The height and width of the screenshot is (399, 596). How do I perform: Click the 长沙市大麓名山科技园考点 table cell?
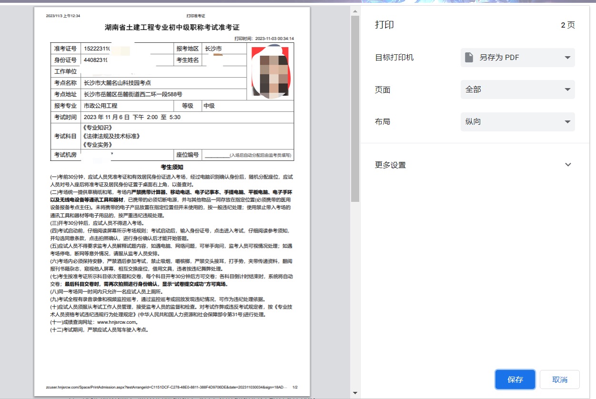[x=118, y=83]
